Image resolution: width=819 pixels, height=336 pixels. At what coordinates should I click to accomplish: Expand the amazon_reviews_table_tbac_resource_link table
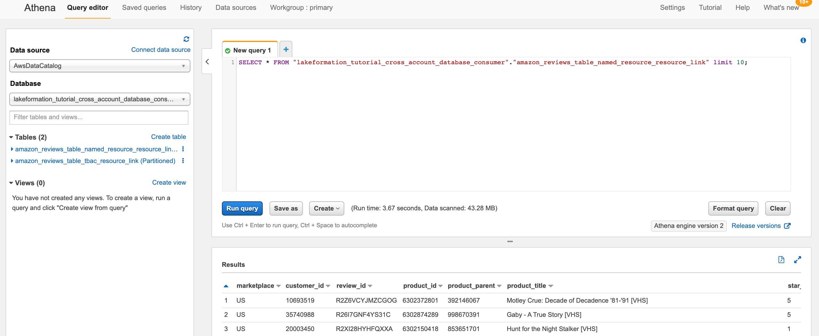12,161
